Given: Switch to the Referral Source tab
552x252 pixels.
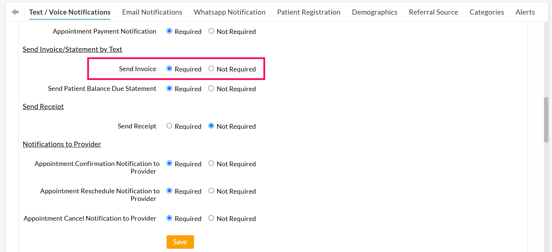Looking at the screenshot, I should [433, 12].
